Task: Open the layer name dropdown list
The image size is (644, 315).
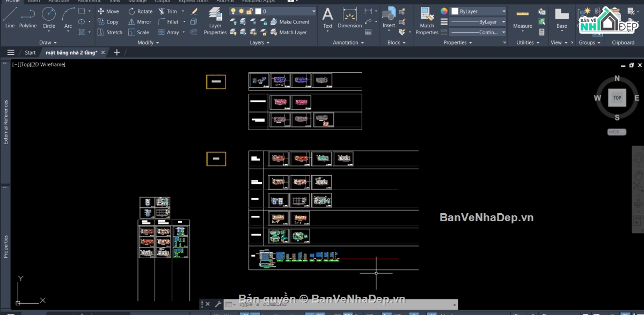Action: click(x=286, y=11)
